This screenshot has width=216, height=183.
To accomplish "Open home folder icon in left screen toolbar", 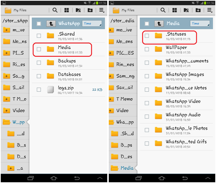I will coord(78,10).
